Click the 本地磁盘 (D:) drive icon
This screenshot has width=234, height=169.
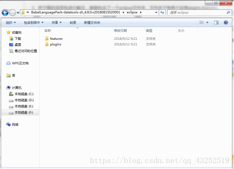point(11,100)
